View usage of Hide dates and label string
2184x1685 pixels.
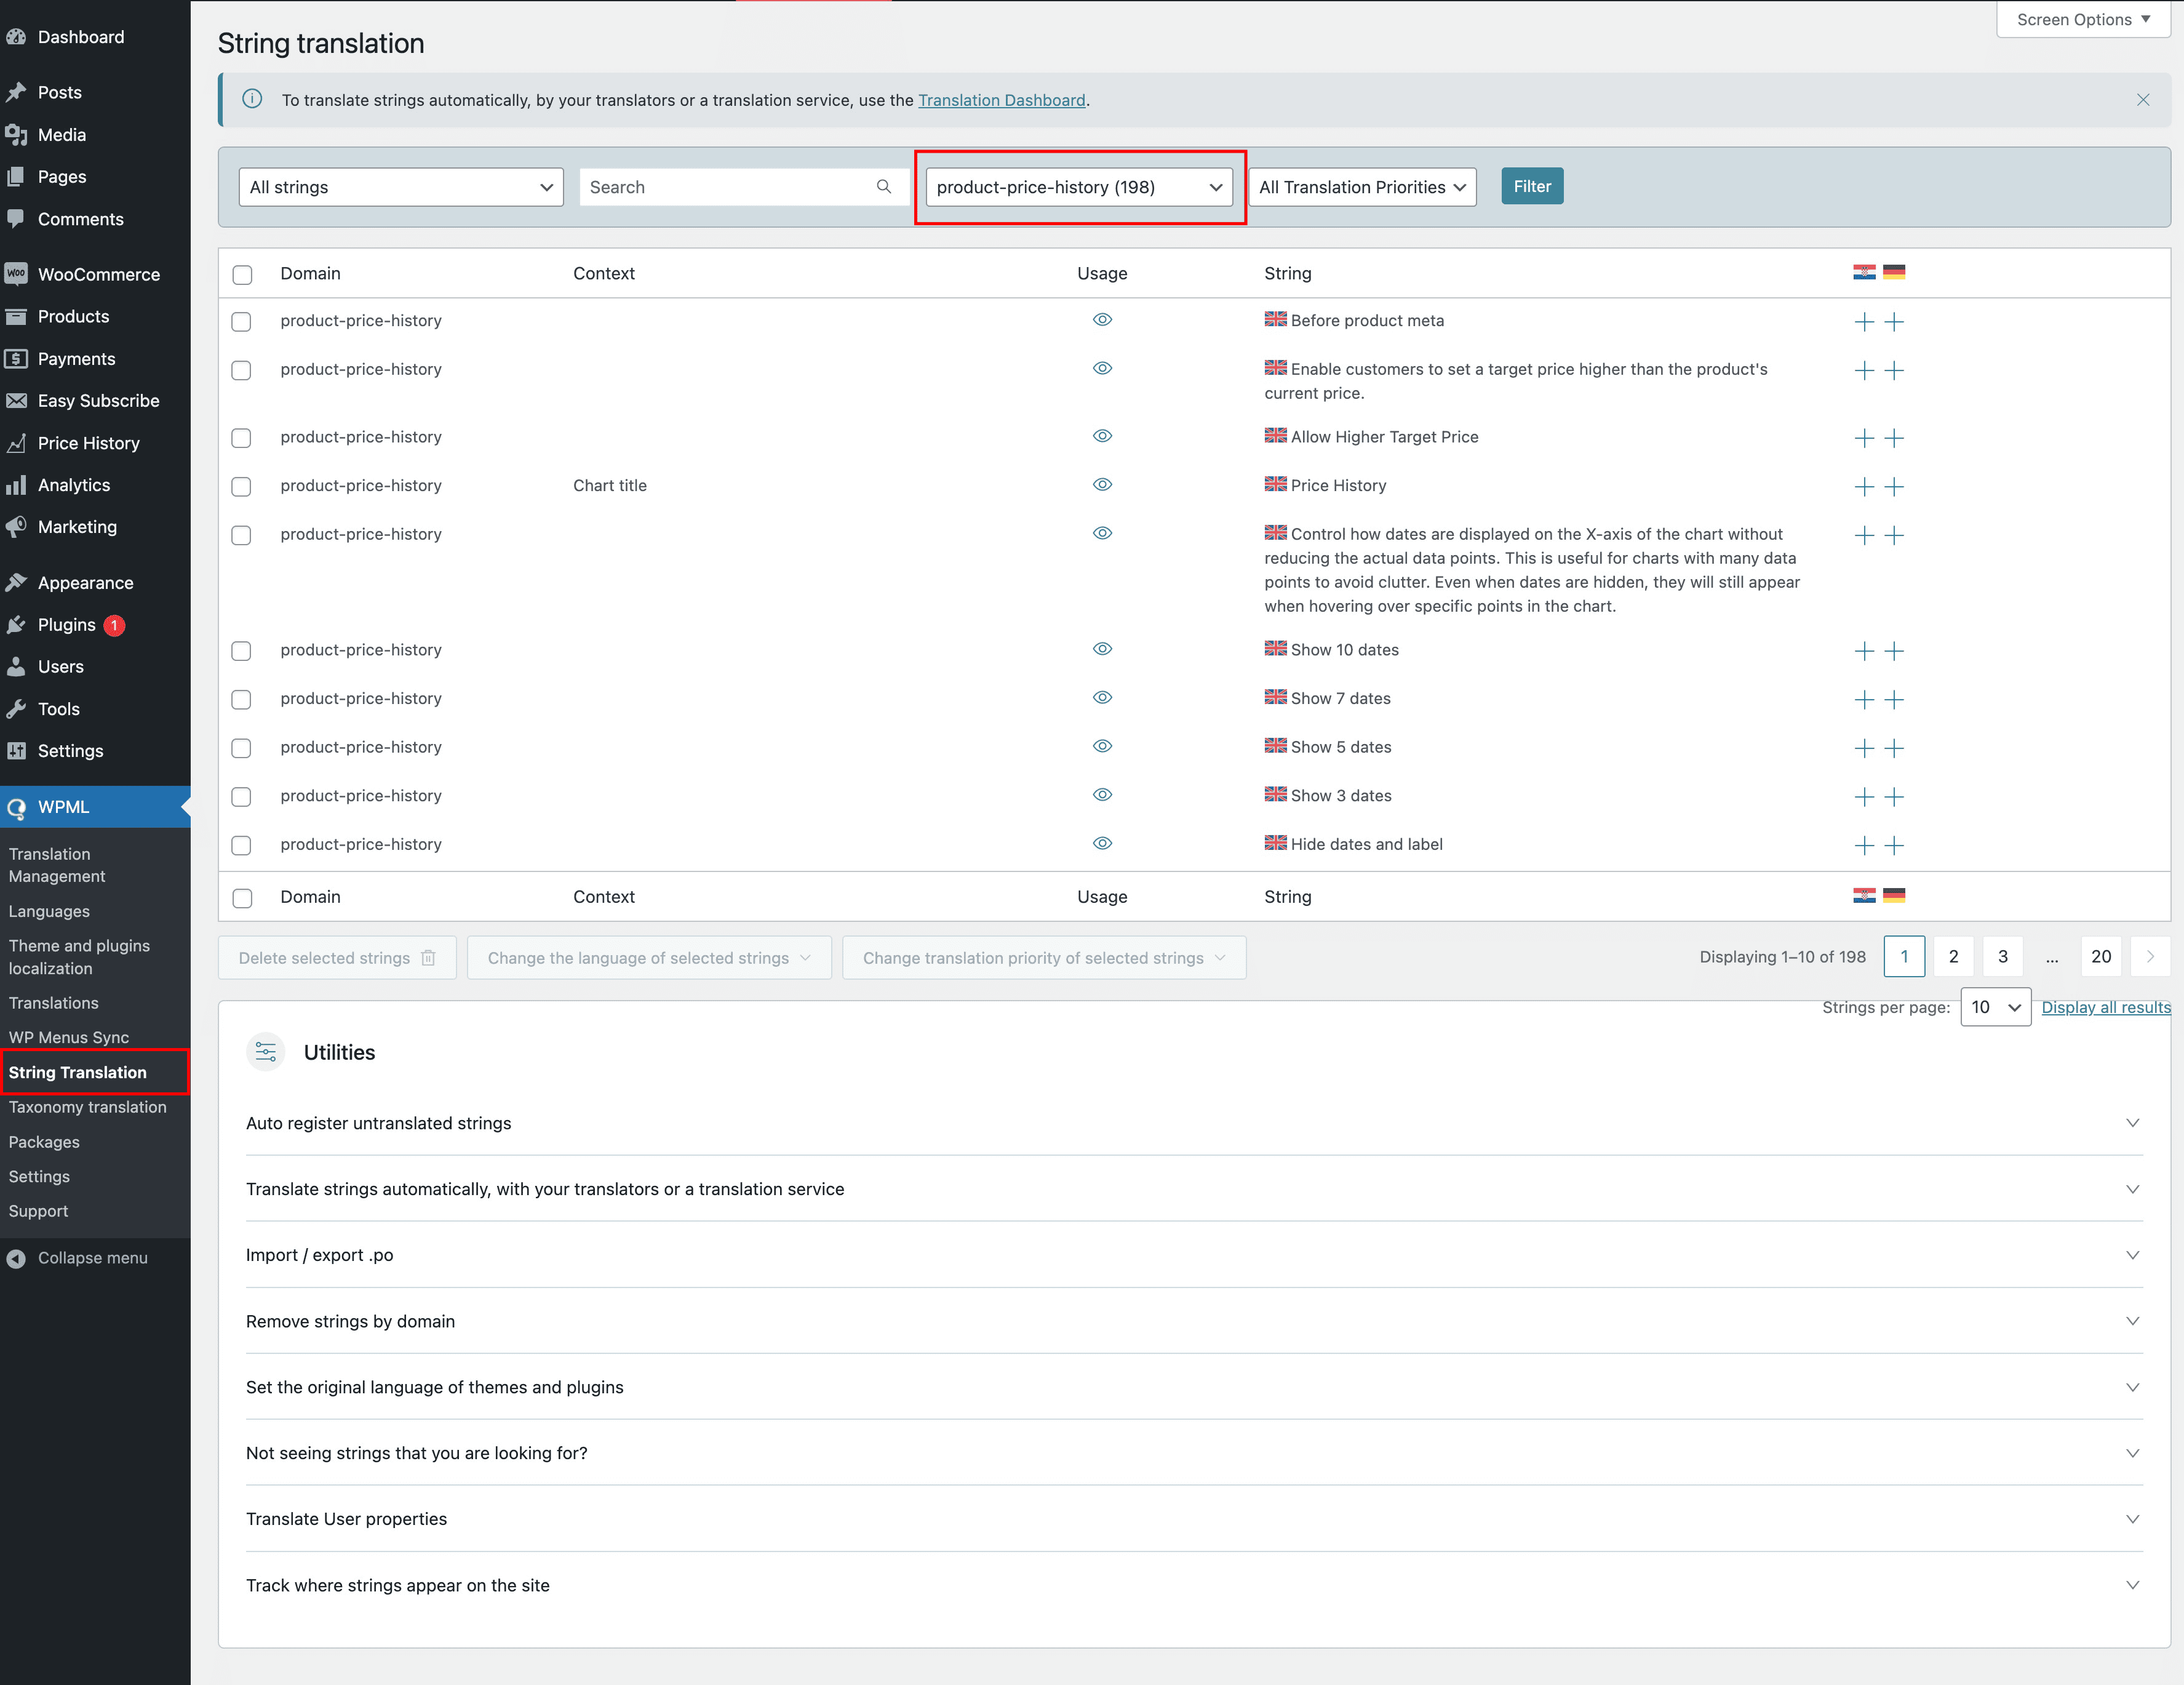coord(1102,844)
